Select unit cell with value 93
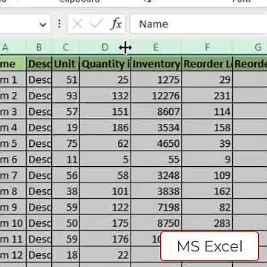 [x=65, y=96]
